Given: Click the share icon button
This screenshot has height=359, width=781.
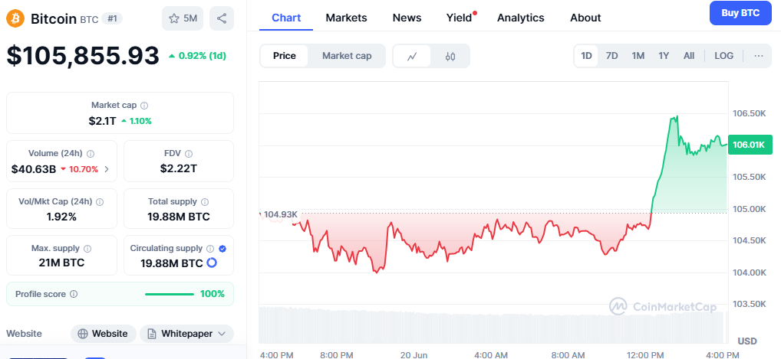Looking at the screenshot, I should [x=222, y=18].
